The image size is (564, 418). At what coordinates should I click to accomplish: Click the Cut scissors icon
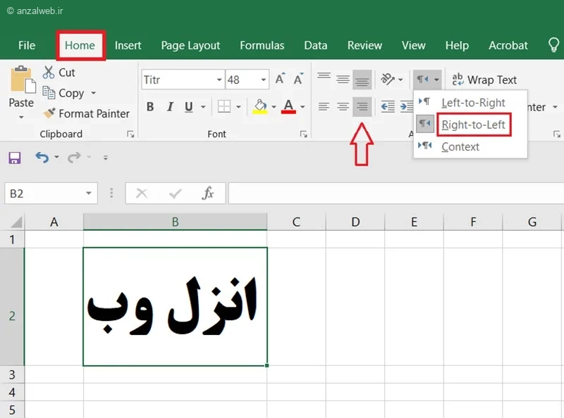click(49, 72)
